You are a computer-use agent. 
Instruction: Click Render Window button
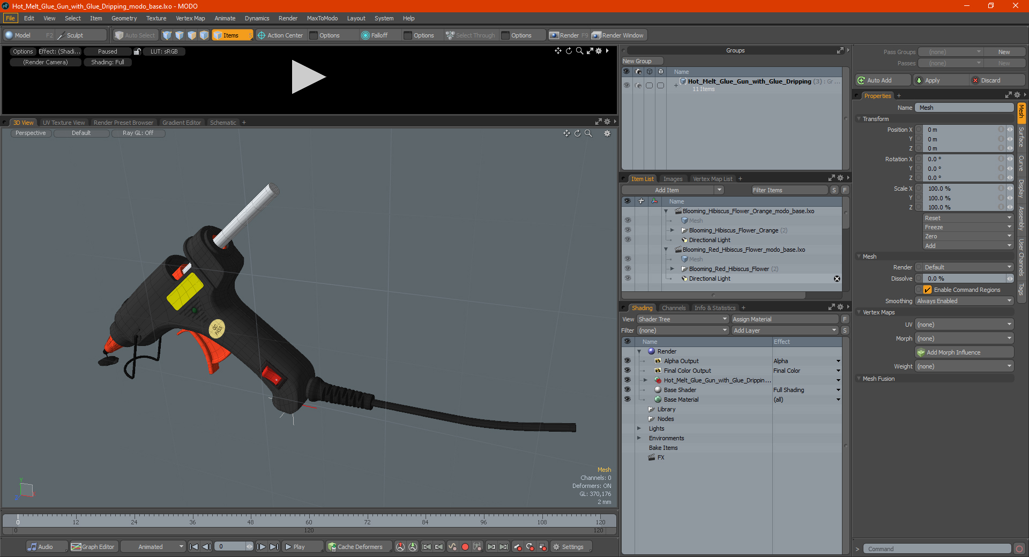[x=618, y=35]
